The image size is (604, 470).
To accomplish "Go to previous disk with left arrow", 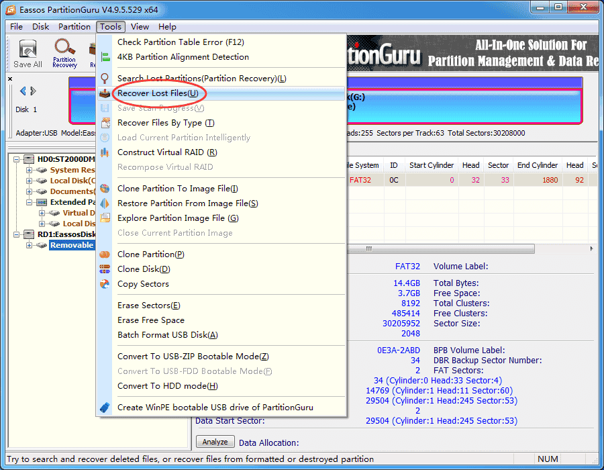I will tap(23, 91).
